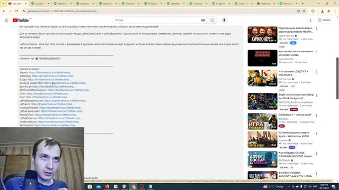Close the Aquatis browser tab
The height and width of the screenshot is (190, 339).
click(48, 4)
